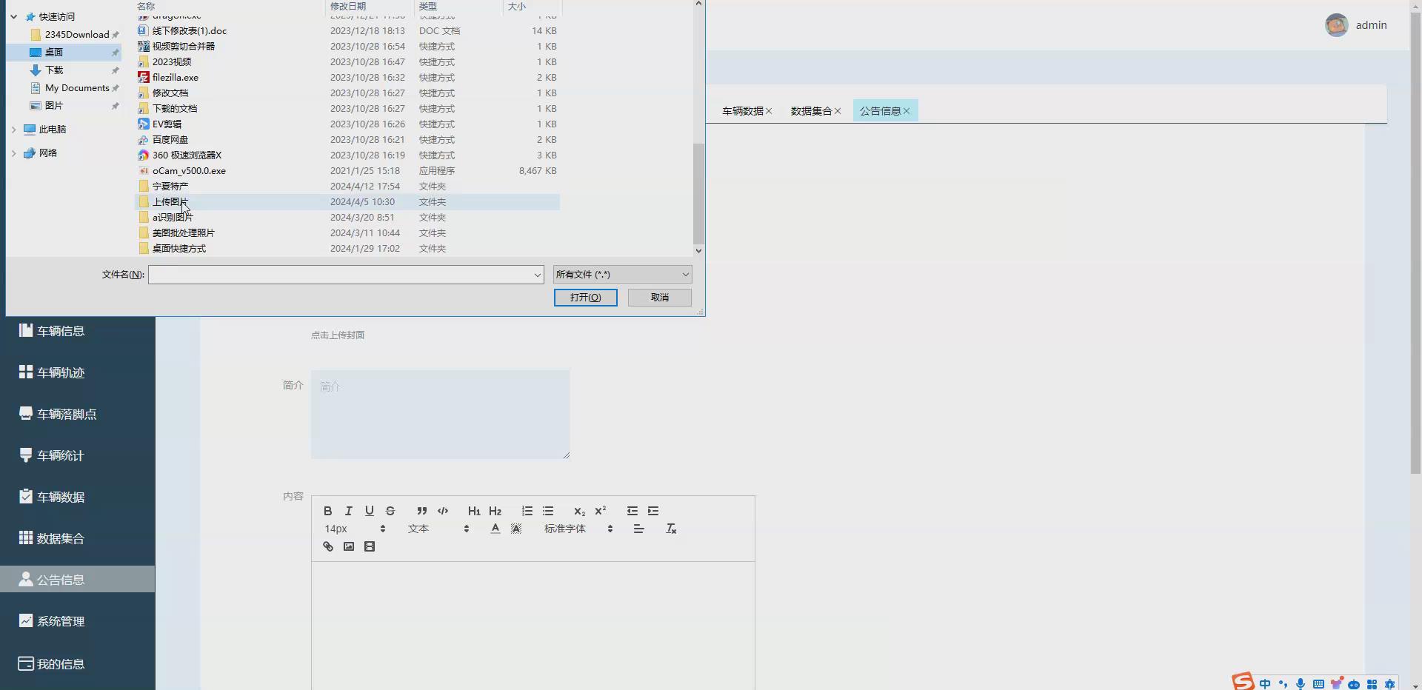
Task: Expand the 此电脑 tree node
Action: (13, 130)
